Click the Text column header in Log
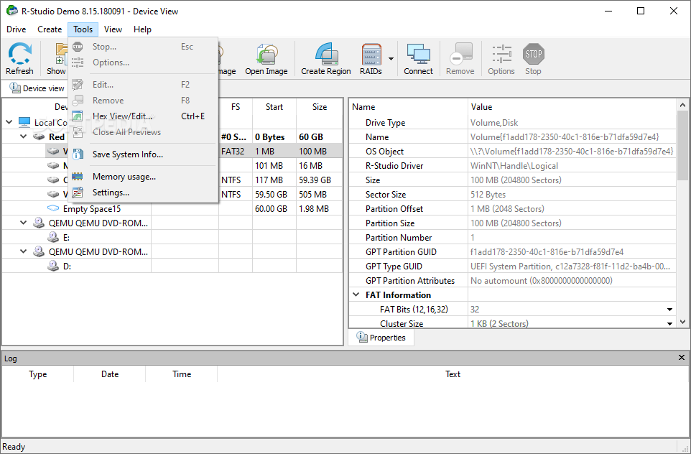The width and height of the screenshot is (691, 454). 453,374
